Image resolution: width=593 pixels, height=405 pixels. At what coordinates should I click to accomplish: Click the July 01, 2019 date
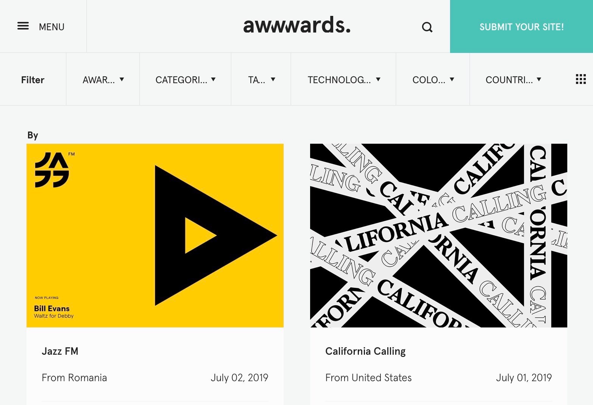point(524,378)
